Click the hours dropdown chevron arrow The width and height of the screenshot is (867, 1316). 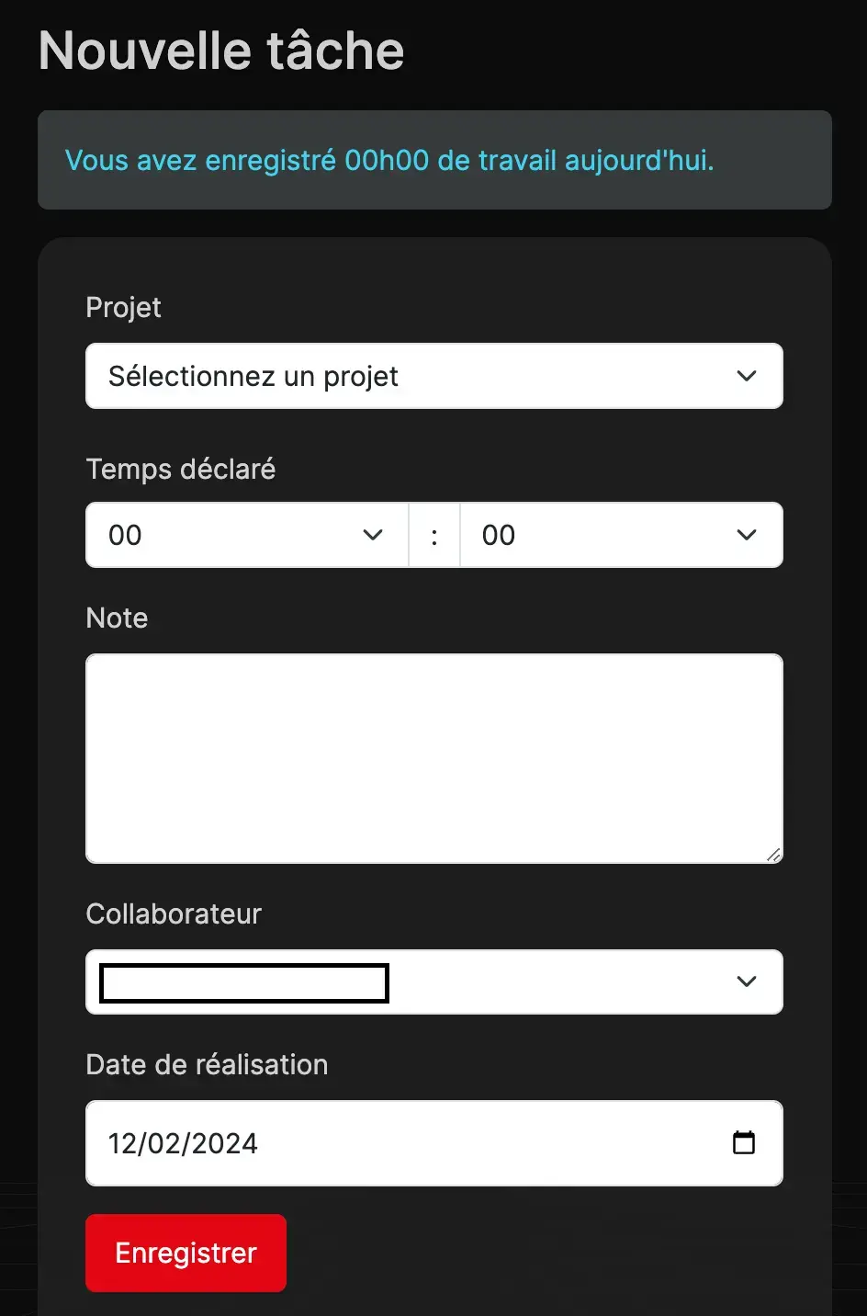coord(373,535)
